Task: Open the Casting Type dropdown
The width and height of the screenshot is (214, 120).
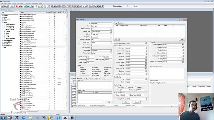Action: [x=111, y=32]
